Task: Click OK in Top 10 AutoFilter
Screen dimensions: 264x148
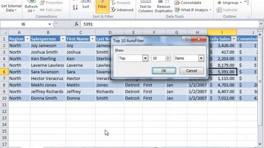Action: [x=164, y=71]
